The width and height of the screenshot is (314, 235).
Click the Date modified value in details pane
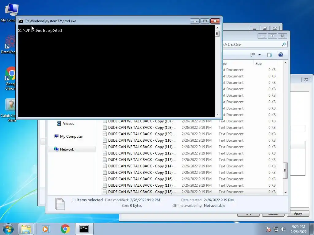145,200
